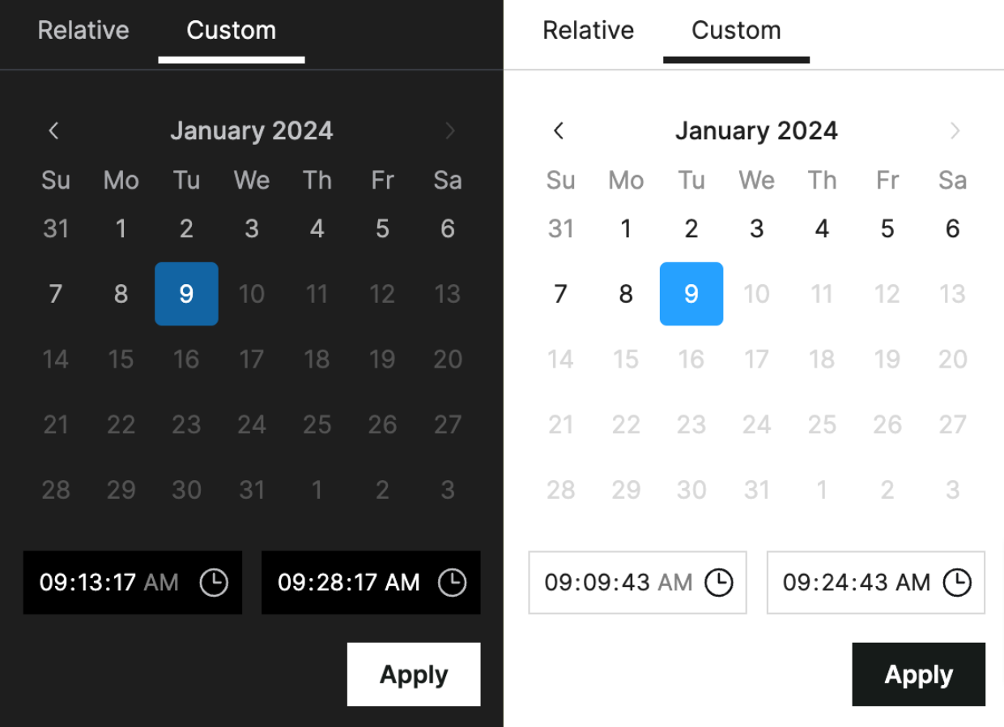Click clock icon beside 09:24:43 AM field

[x=957, y=583]
